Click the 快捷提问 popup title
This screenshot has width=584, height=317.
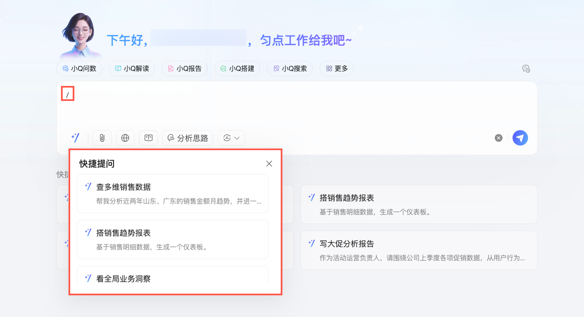(x=97, y=164)
